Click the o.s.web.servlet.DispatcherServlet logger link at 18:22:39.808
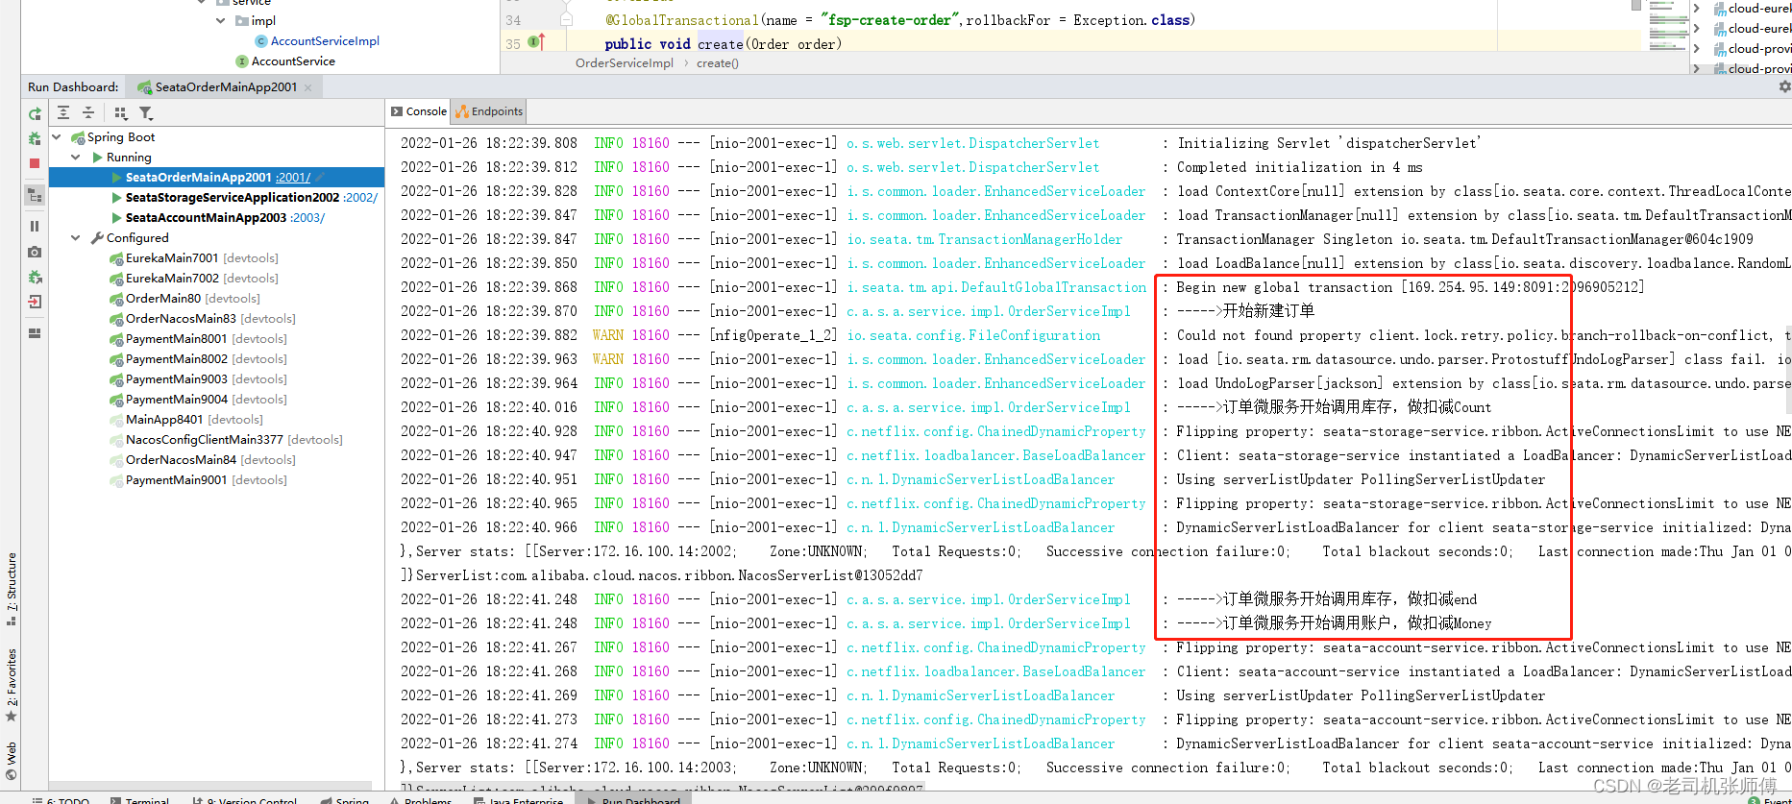The width and height of the screenshot is (1792, 804). pos(972,143)
